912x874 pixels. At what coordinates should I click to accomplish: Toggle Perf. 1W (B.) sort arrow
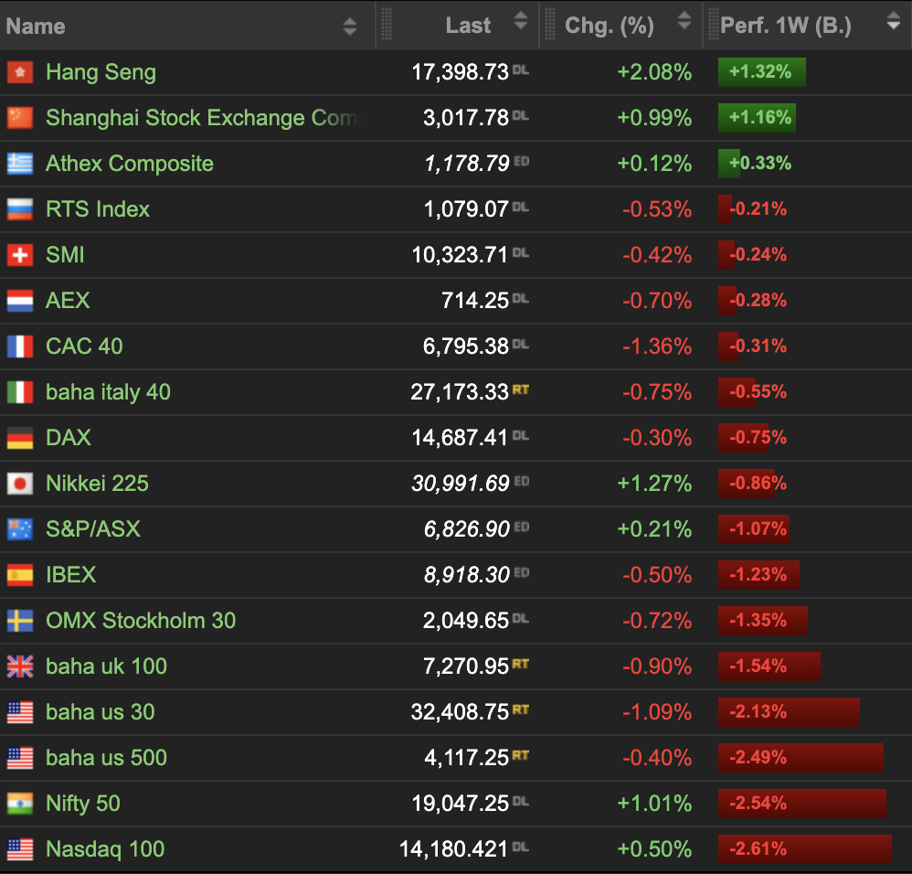(894, 20)
